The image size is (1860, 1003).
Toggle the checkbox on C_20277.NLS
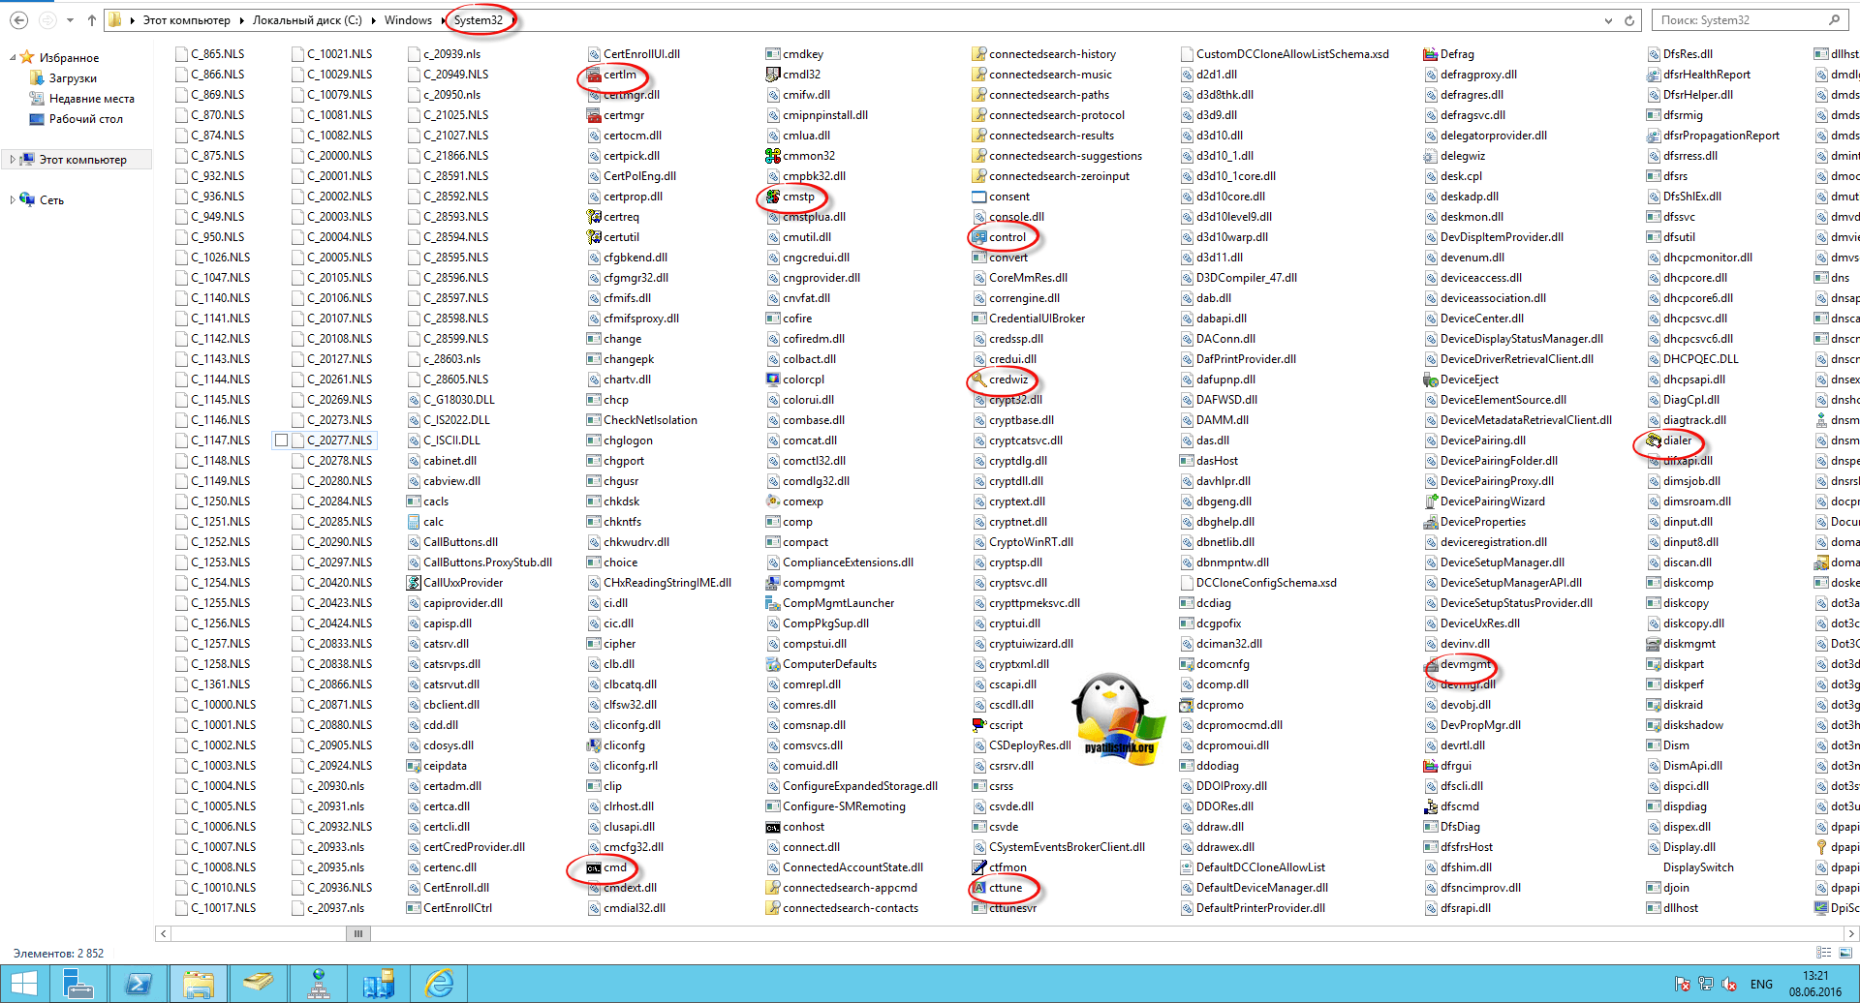point(282,440)
